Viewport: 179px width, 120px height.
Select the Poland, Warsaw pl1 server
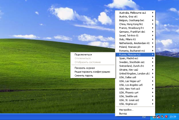[x=135, y=47]
